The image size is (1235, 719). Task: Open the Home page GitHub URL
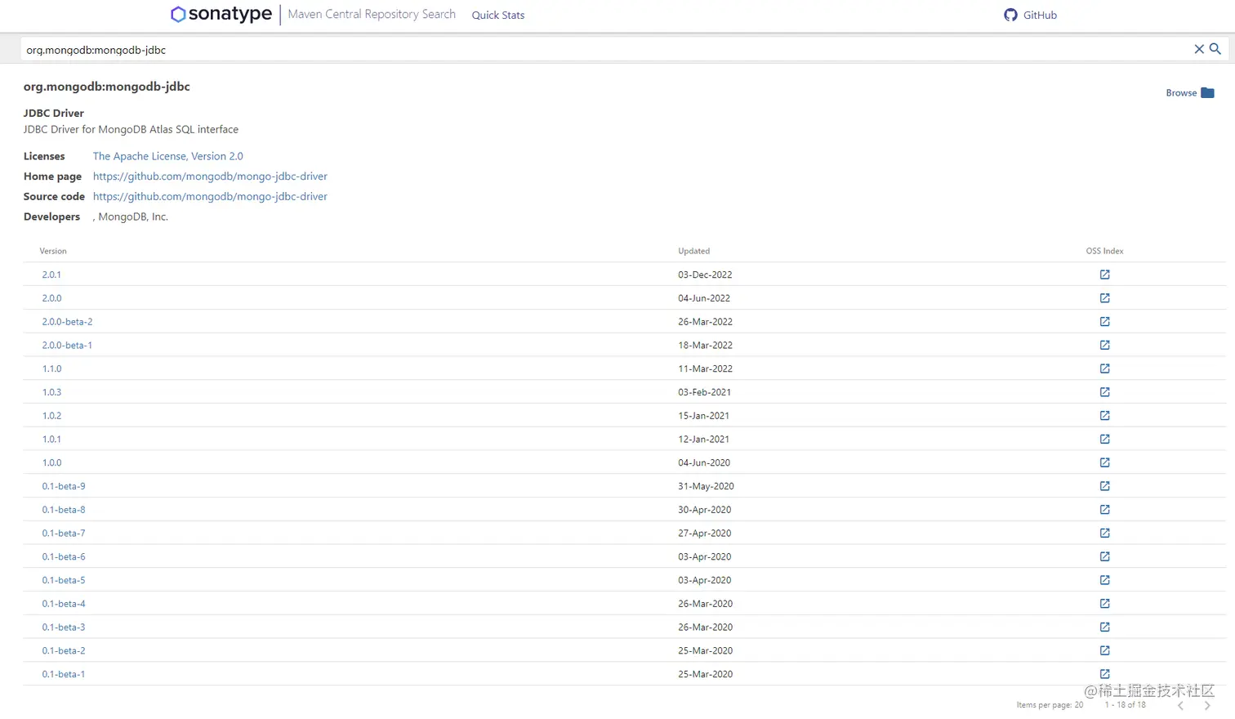coord(210,176)
